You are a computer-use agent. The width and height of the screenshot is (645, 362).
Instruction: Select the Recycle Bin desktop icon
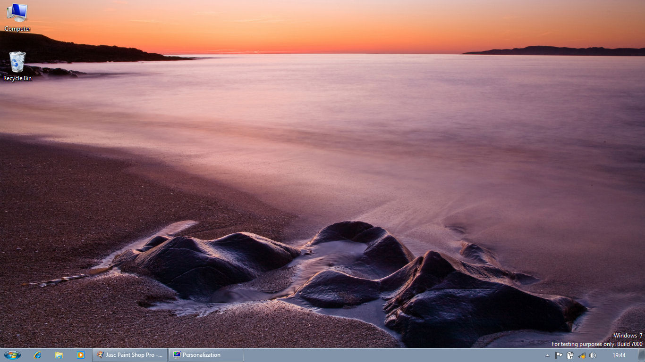pyautogui.click(x=17, y=62)
